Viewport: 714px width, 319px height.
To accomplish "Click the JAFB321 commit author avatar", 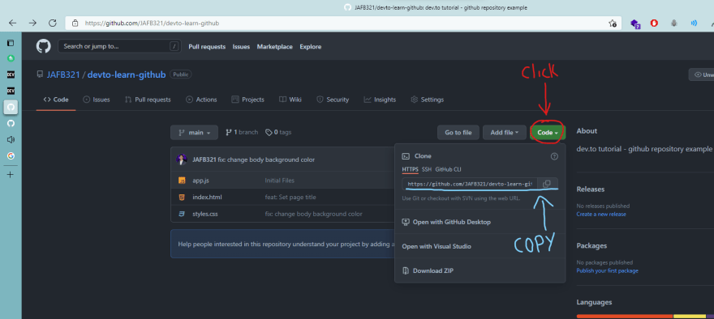I will click(x=182, y=159).
